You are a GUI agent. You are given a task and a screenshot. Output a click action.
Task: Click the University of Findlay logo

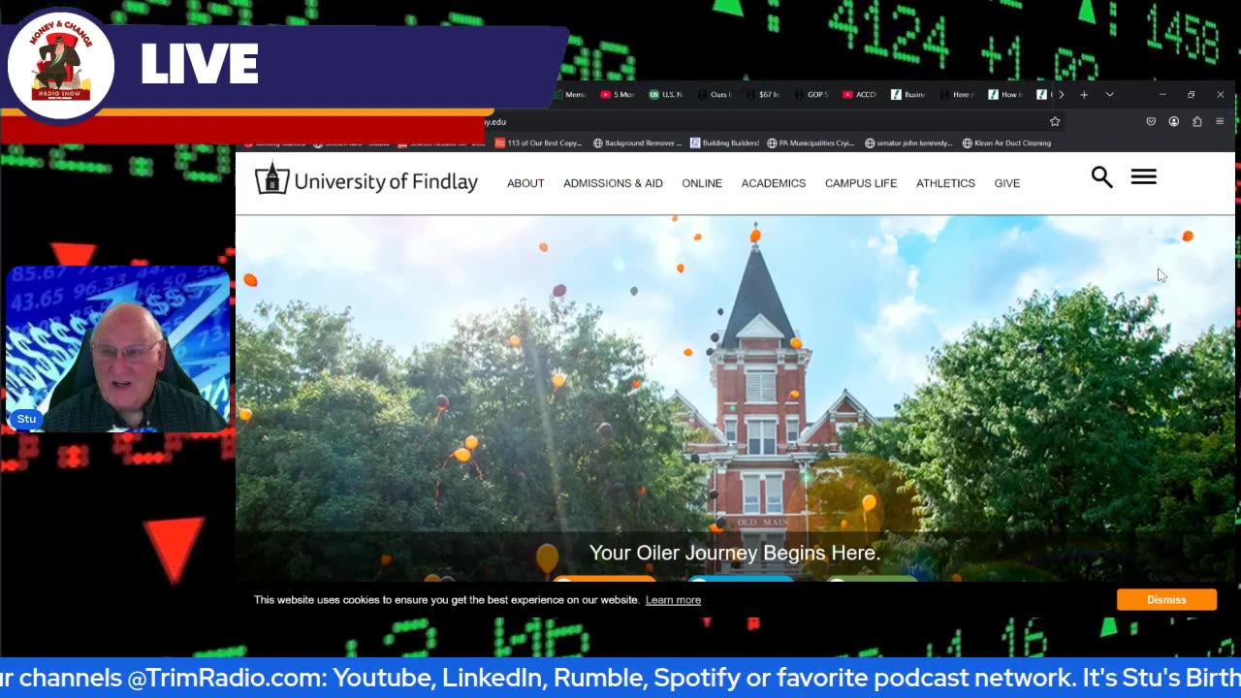click(366, 179)
